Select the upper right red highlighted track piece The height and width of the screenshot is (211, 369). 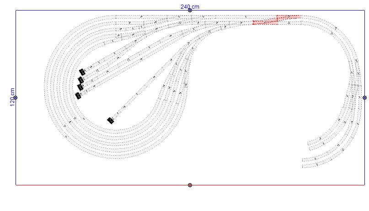(x=289, y=17)
